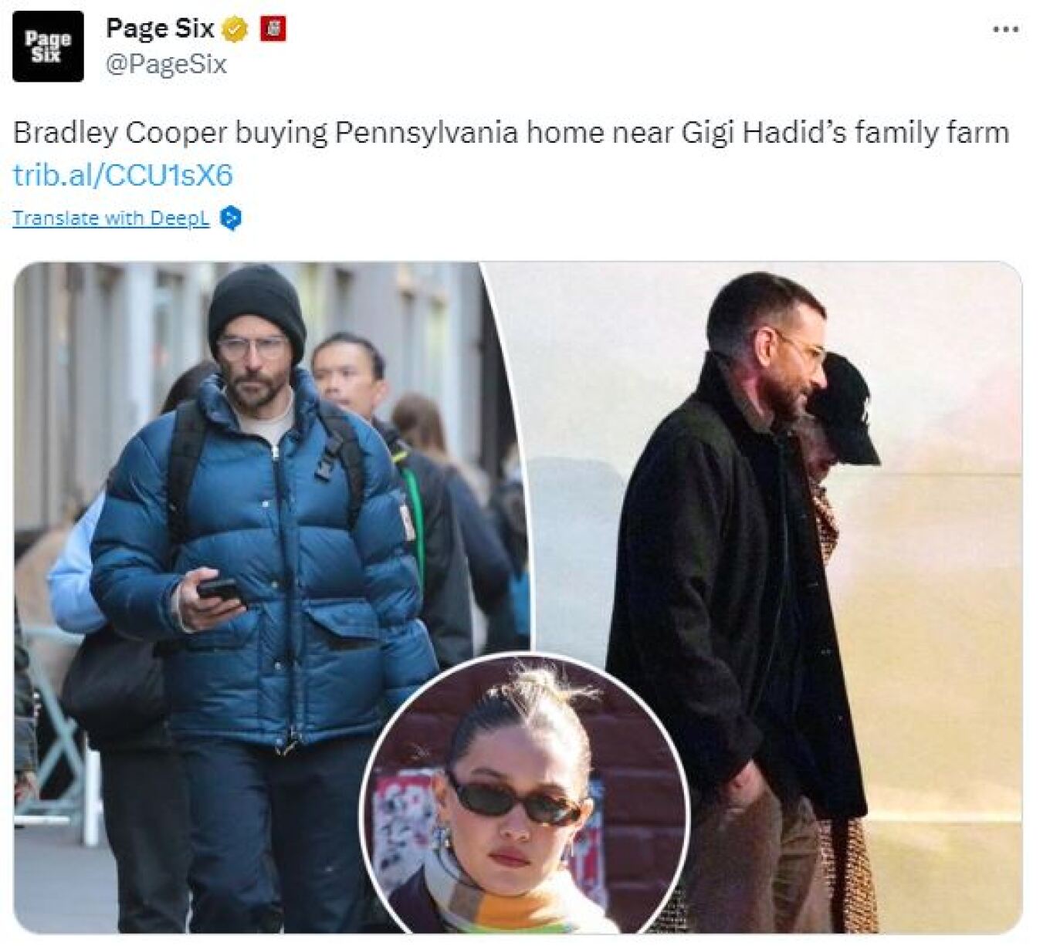Click the gold verified badge
This screenshot has height=946, width=1050.
point(235,29)
